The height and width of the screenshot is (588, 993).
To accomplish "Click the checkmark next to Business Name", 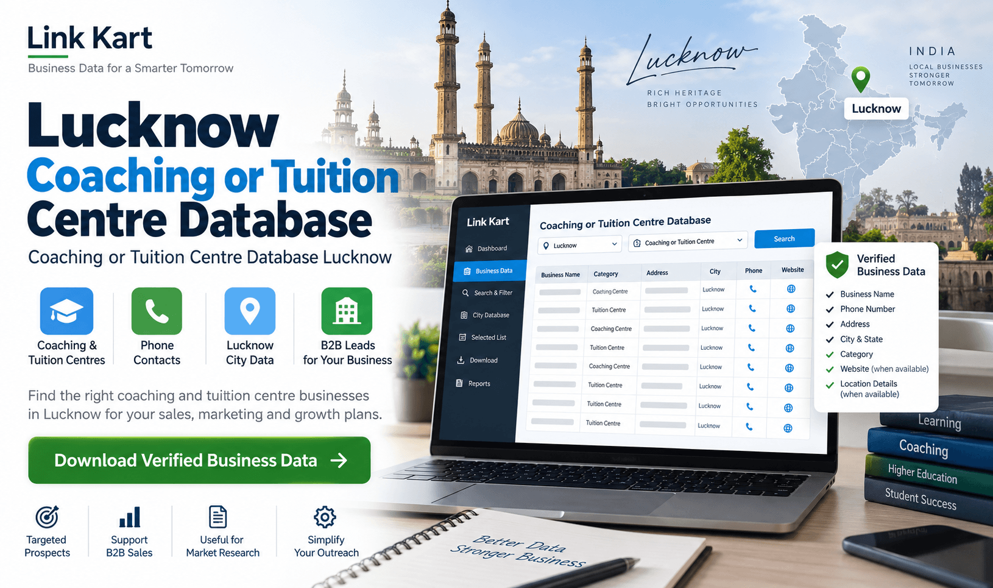I will point(829,294).
